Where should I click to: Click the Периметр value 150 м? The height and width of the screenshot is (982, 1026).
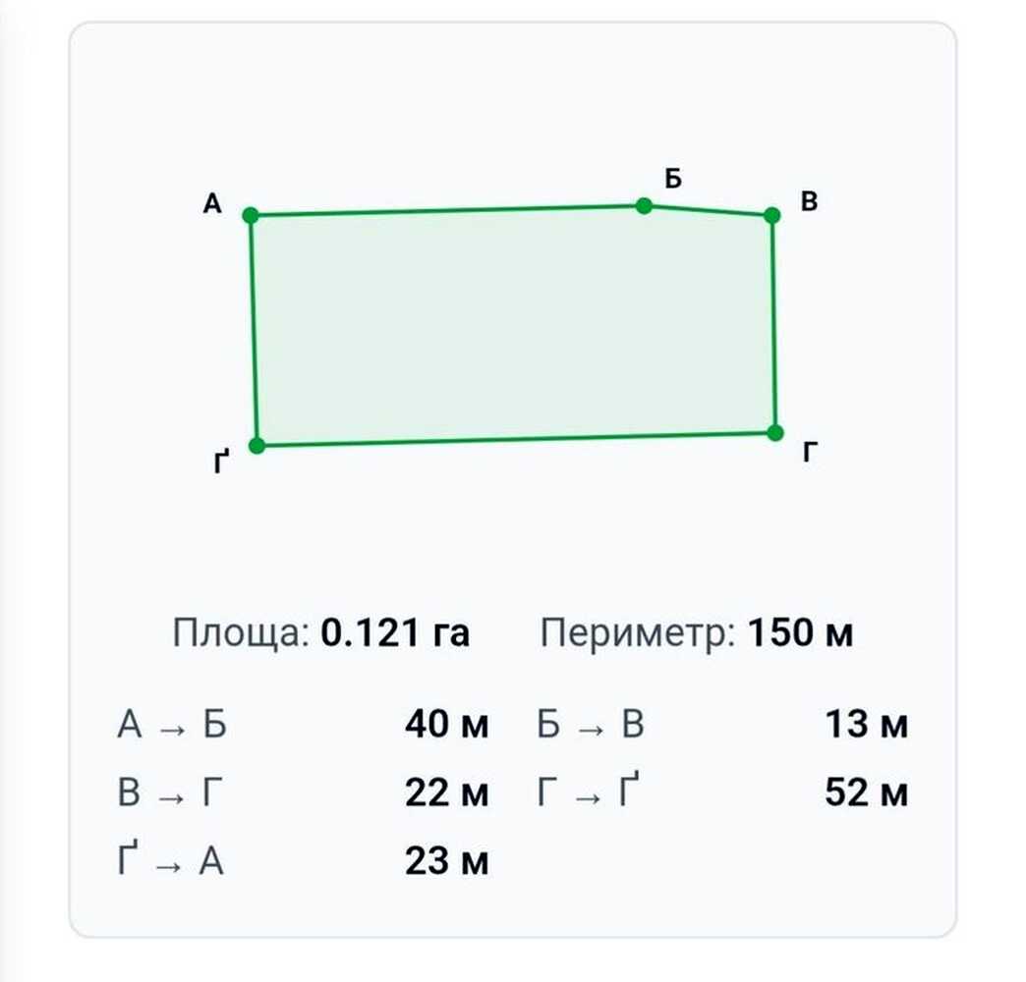coord(800,632)
